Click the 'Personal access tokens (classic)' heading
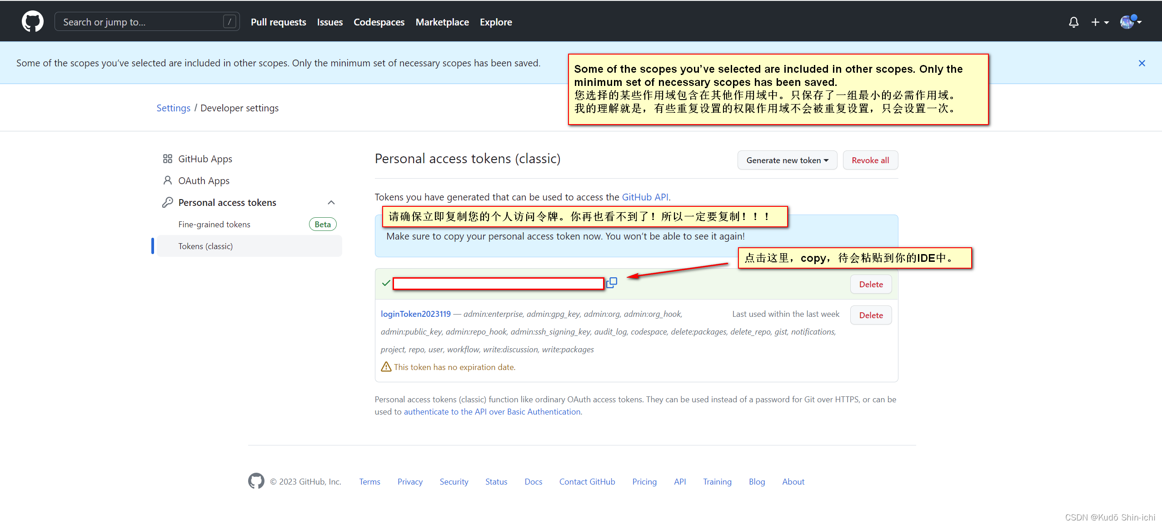Image resolution: width=1162 pixels, height=525 pixels. coord(467,159)
